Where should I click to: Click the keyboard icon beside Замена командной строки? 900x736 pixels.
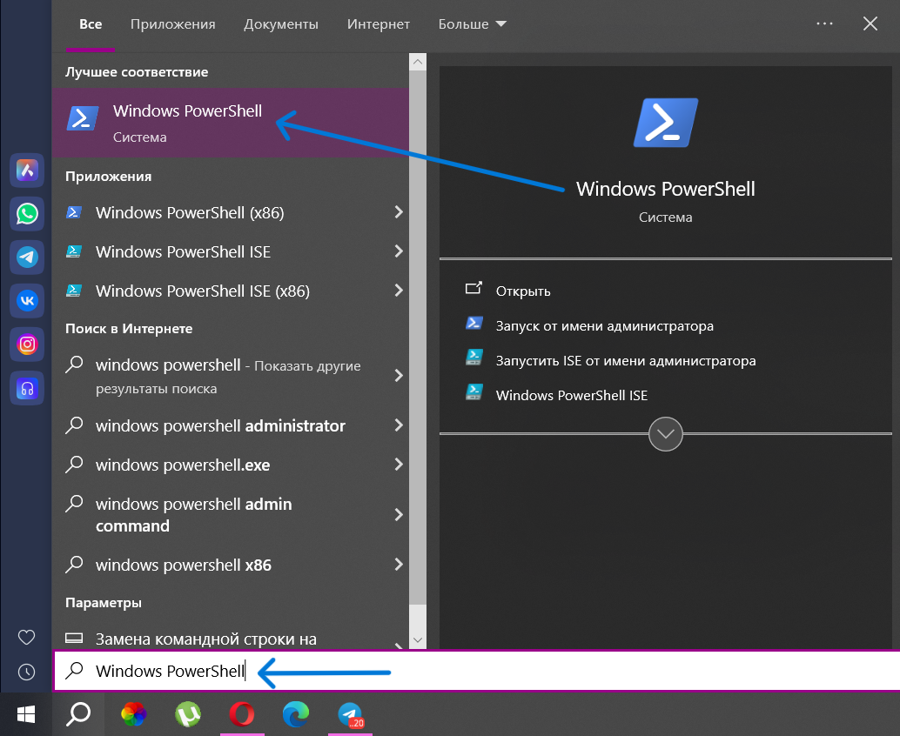click(x=74, y=638)
